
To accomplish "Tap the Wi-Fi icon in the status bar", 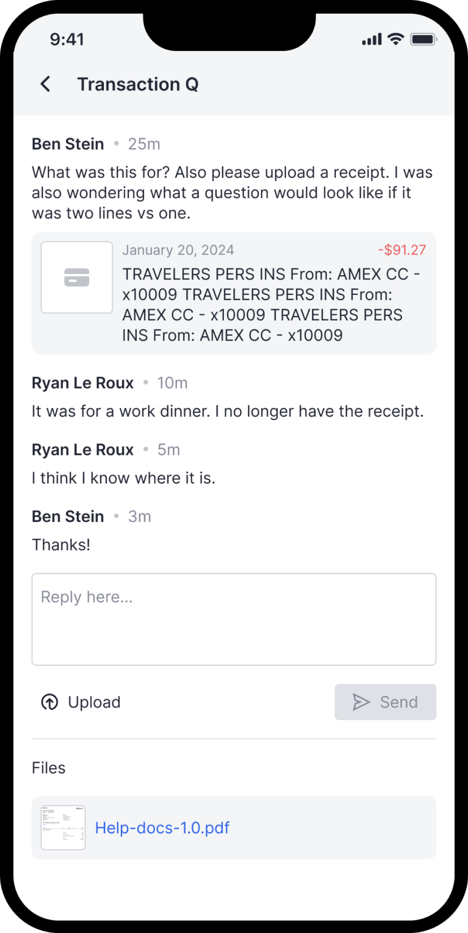I will tap(395, 38).
